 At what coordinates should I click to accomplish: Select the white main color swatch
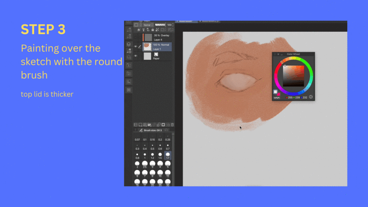pyautogui.click(x=275, y=92)
